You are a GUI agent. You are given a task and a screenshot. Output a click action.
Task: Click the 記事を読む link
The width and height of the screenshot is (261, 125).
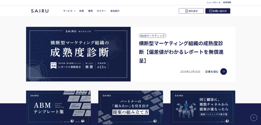point(212,72)
